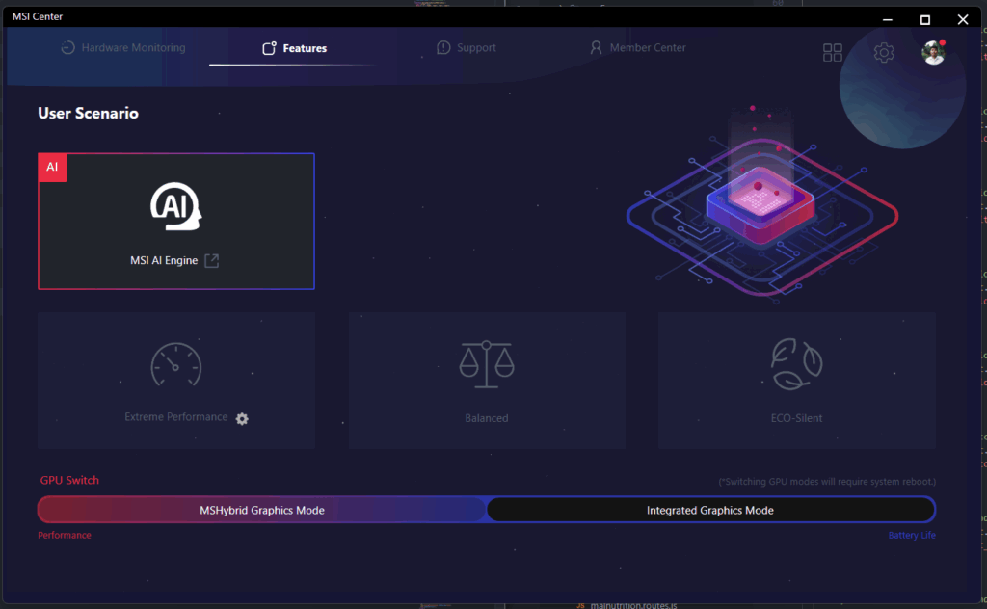The width and height of the screenshot is (987, 609).
Task: Click the Hardware Monitoring tab icon
Action: pyautogui.click(x=68, y=48)
